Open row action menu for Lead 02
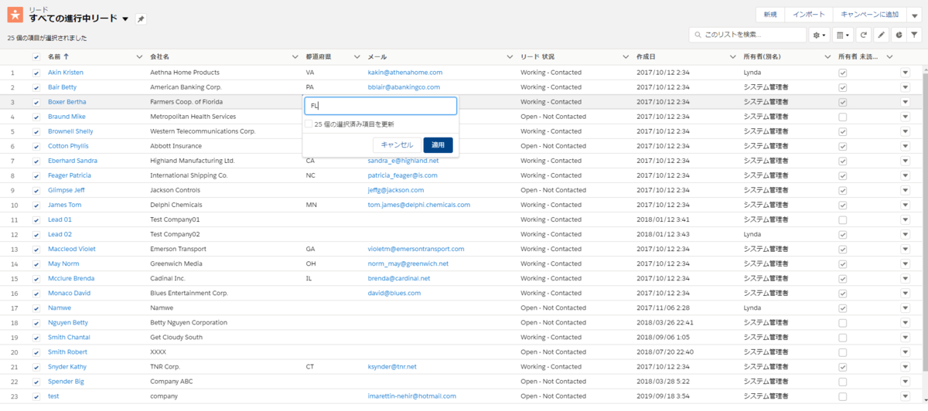The image size is (928, 411). click(x=906, y=234)
